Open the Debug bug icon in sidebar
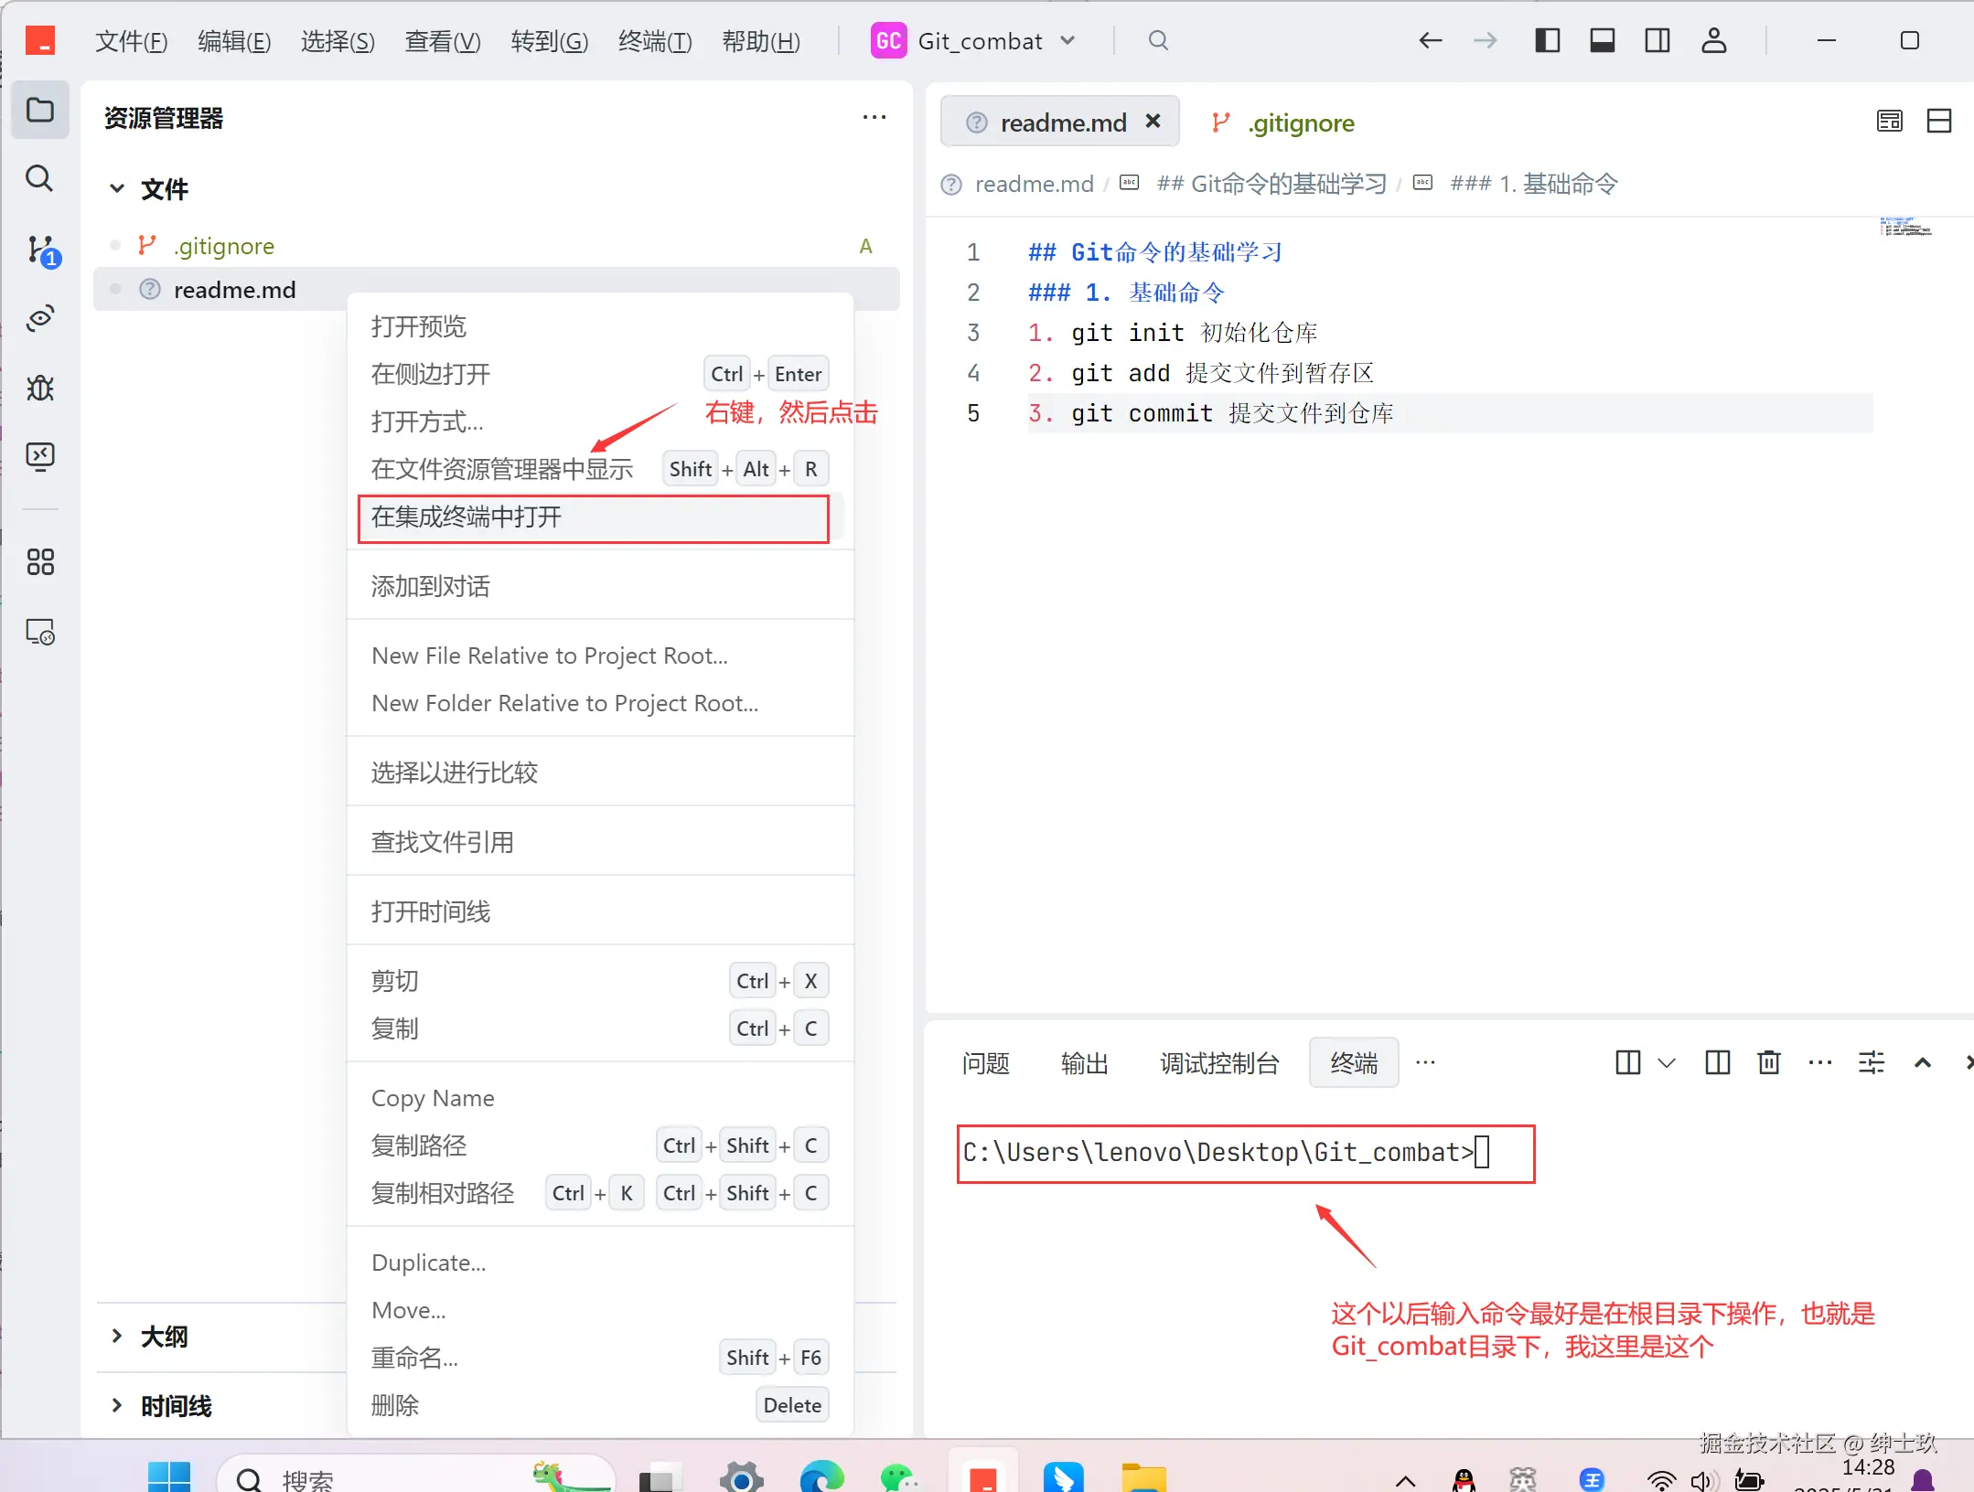1974x1492 pixels. coord(40,388)
